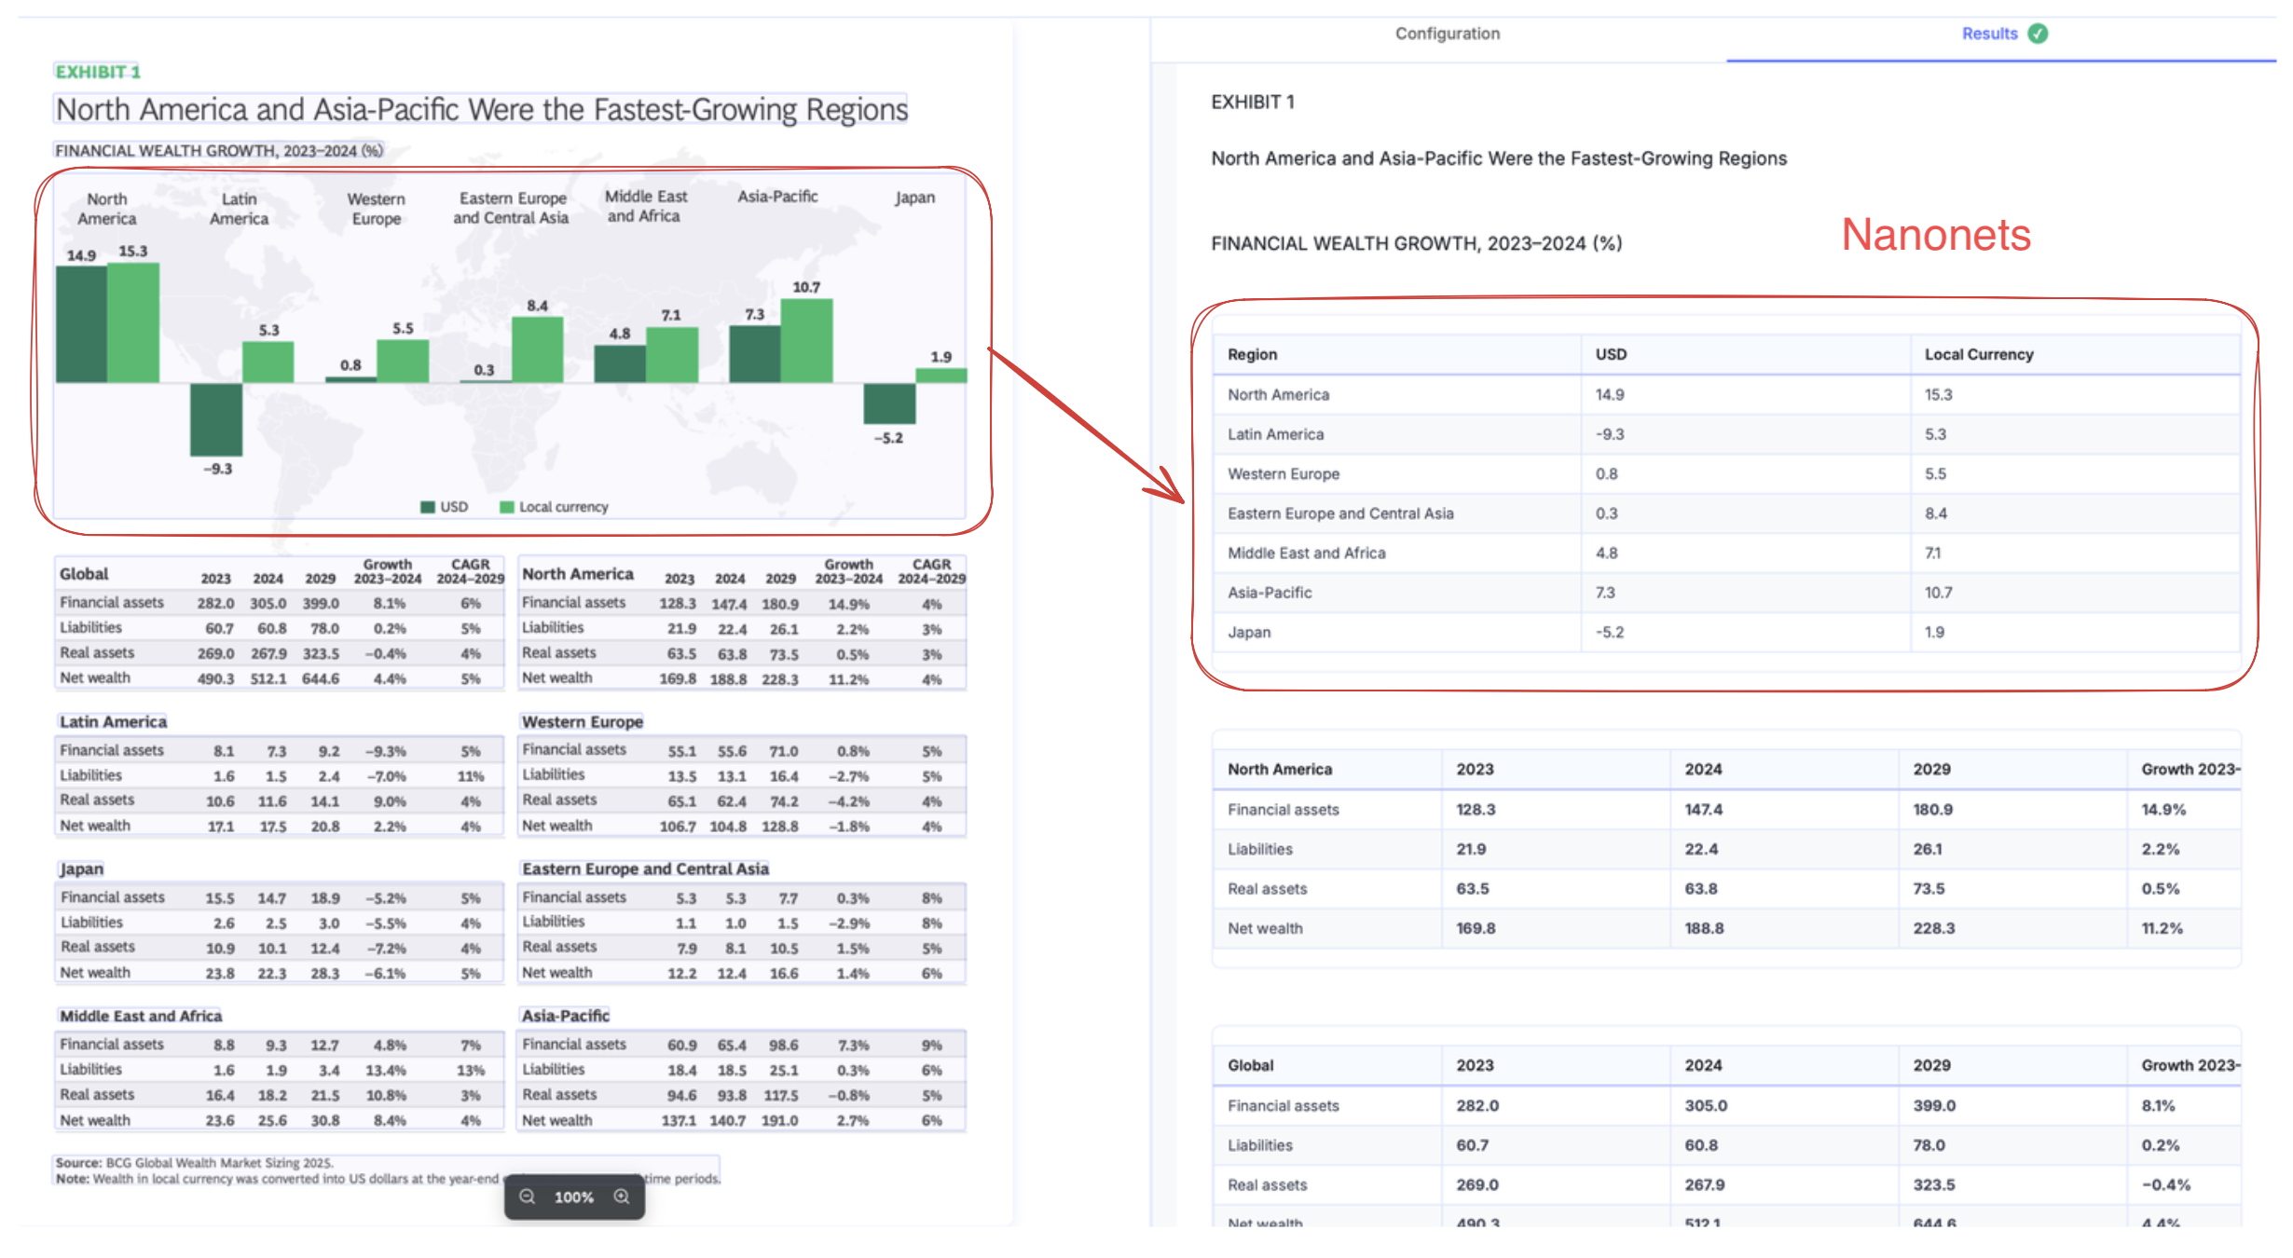The height and width of the screenshot is (1258, 2293).
Task: Click the Region column header
Action: click(x=1252, y=354)
